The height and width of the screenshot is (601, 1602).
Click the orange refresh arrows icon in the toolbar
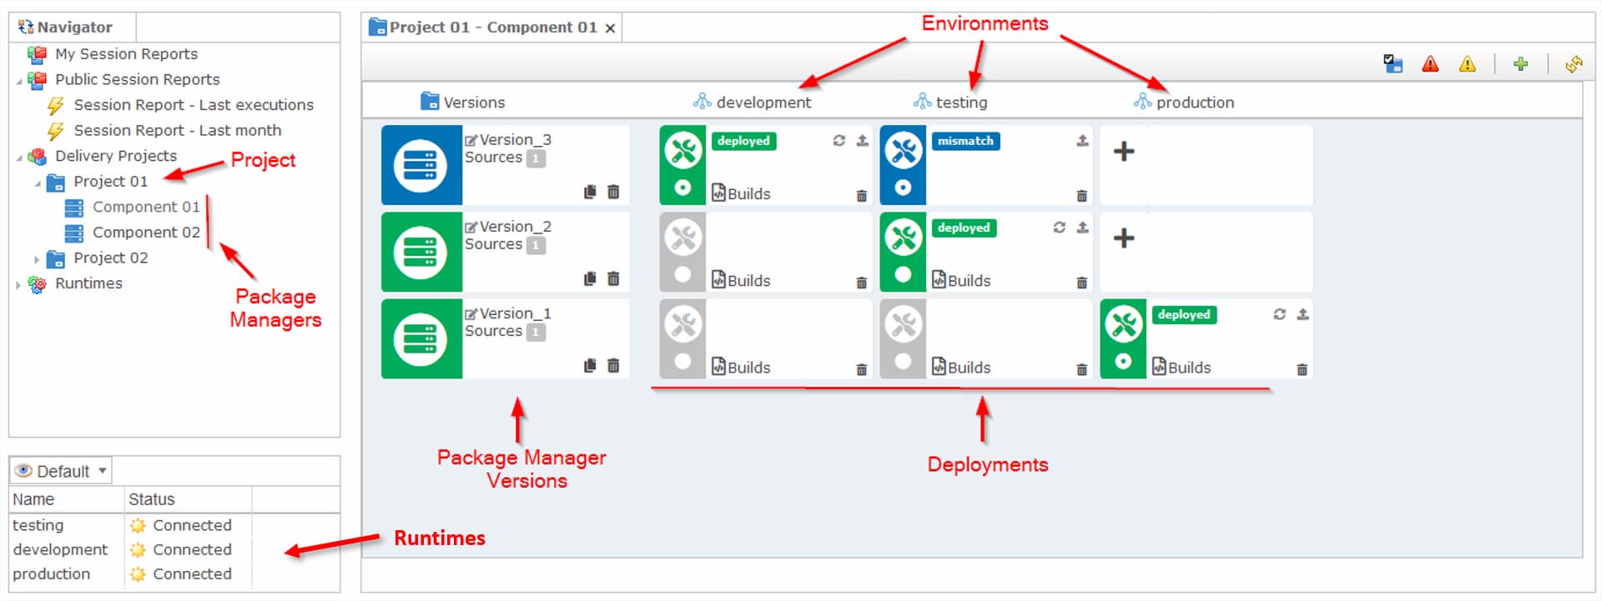[1574, 64]
